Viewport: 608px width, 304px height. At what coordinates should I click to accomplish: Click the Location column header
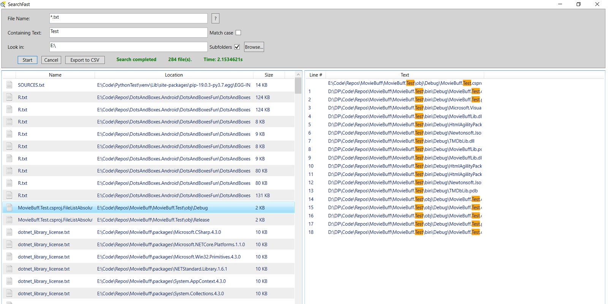(x=174, y=75)
